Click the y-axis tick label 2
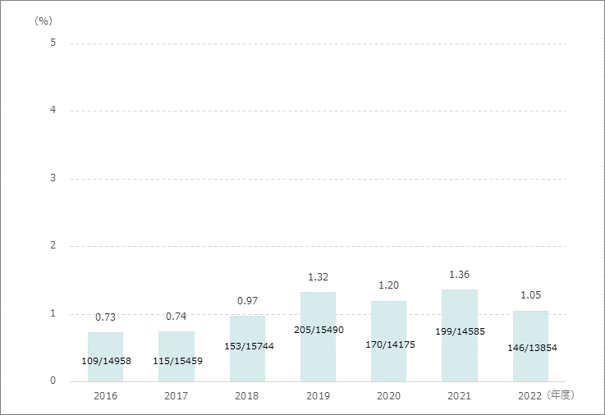The width and height of the screenshot is (605, 415). [53, 245]
